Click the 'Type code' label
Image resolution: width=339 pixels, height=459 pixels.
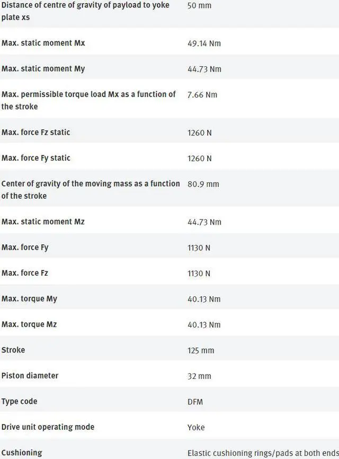pyautogui.click(x=20, y=402)
